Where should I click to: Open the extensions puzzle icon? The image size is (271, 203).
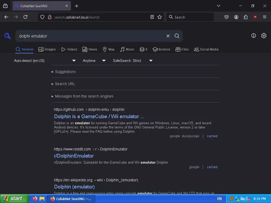click(246, 17)
